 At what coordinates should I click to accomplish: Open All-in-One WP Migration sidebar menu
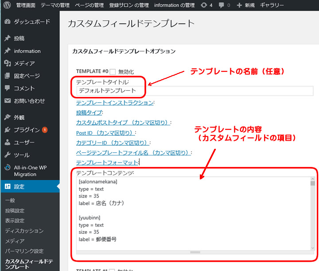pyautogui.click(x=30, y=171)
